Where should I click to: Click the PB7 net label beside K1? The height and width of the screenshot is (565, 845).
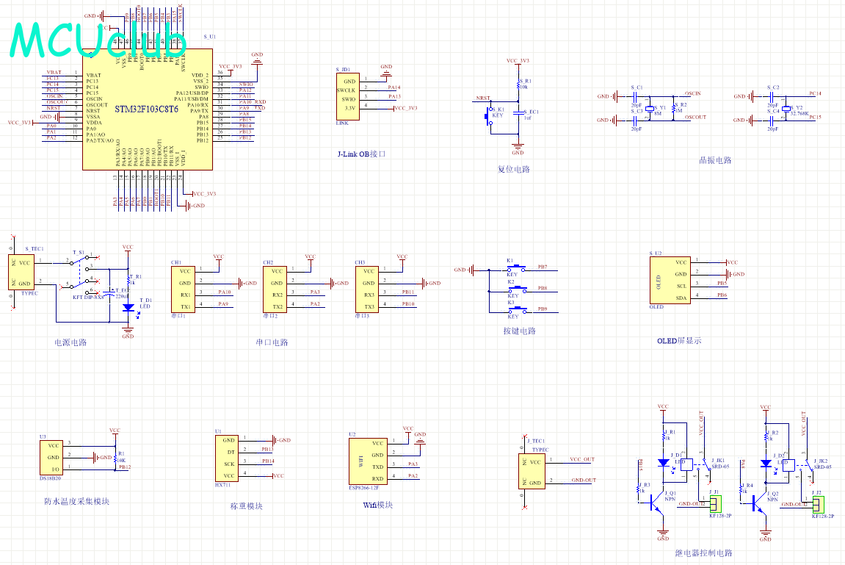pyautogui.click(x=543, y=267)
